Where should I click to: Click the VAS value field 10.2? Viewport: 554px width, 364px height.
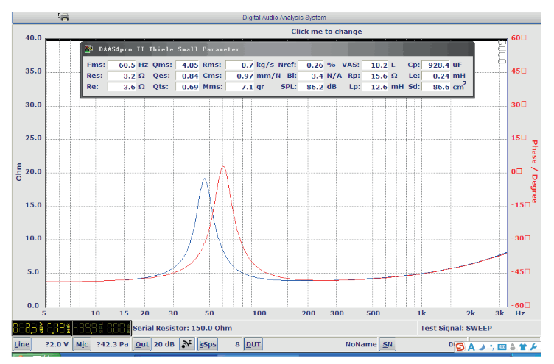(375, 65)
